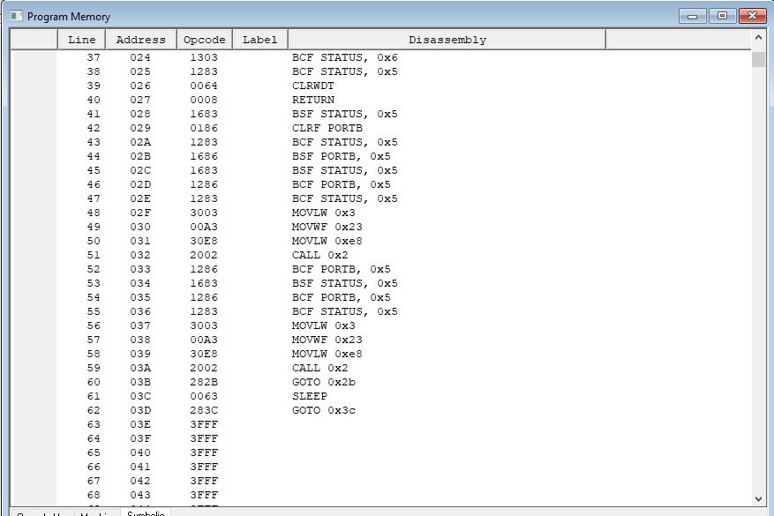Select the CLRWDT instruction

tap(313, 86)
